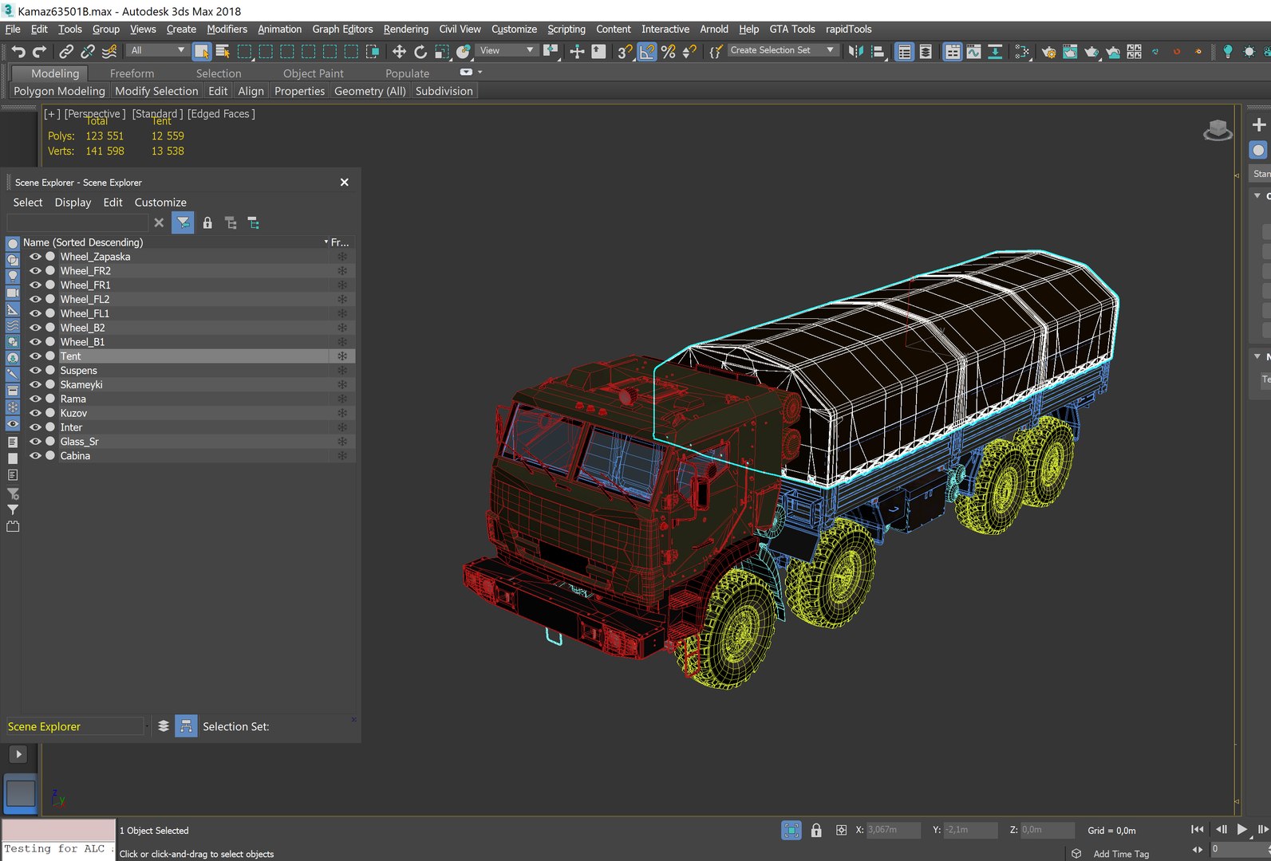Switch to the Freeform ribbon tab
Screen dimensions: 1271x861
132,73
